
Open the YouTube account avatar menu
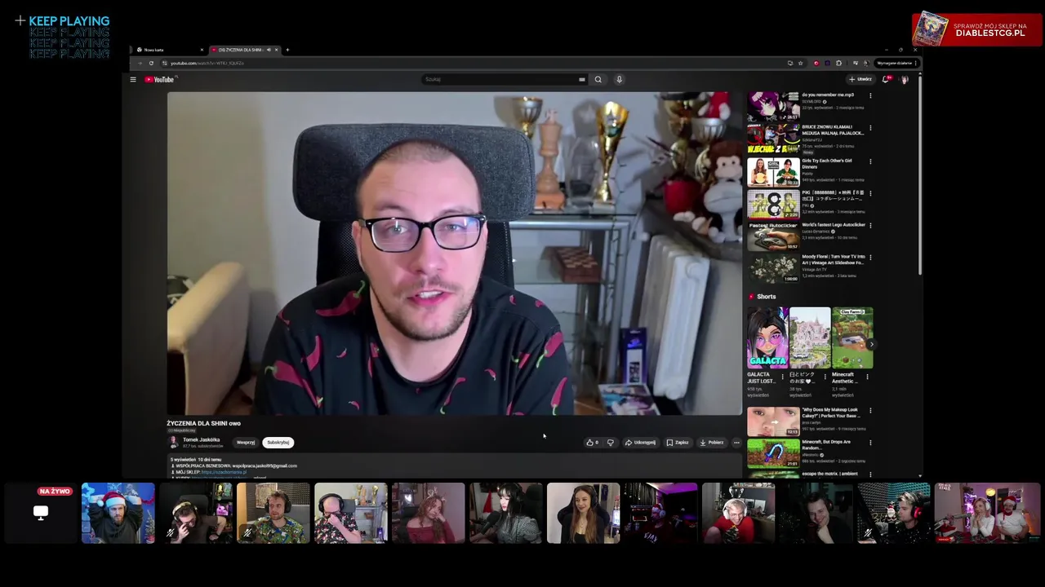pos(905,79)
